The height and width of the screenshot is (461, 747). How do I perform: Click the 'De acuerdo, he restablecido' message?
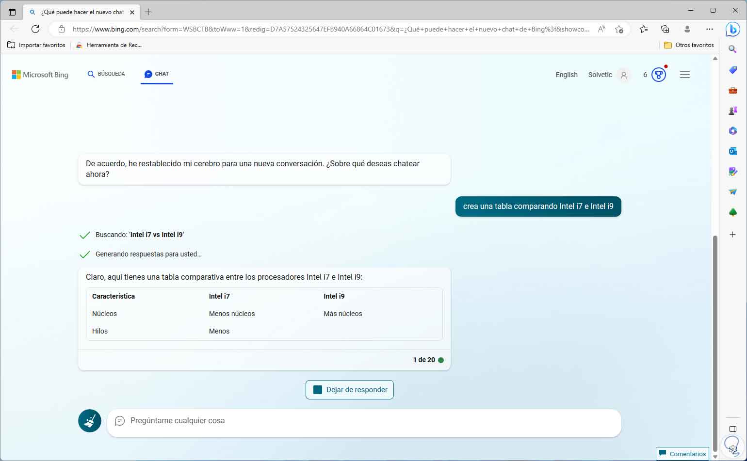point(264,169)
